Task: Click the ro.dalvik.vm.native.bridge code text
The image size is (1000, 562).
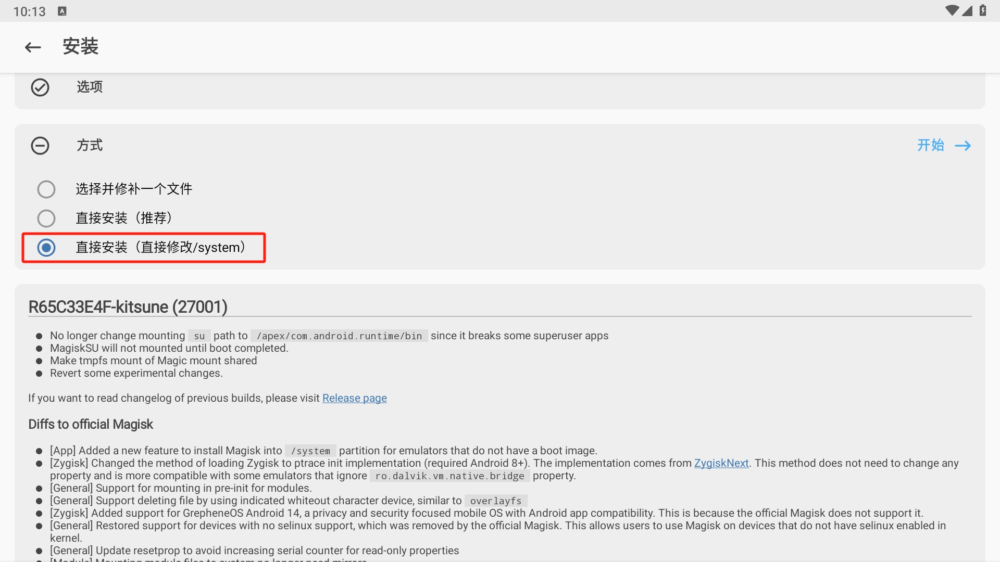Action: tap(449, 476)
